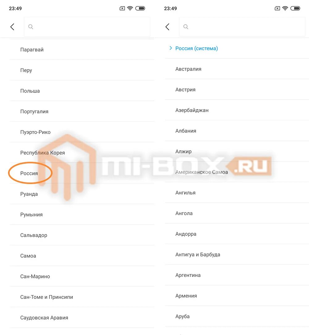Tap the Wi-Fi status icon on left screen

(130, 8)
